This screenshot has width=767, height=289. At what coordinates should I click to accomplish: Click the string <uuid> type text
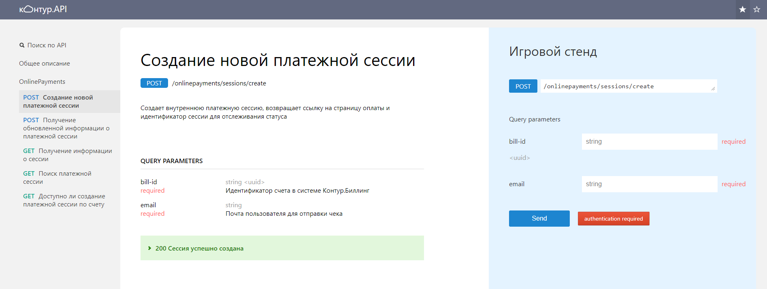click(245, 182)
